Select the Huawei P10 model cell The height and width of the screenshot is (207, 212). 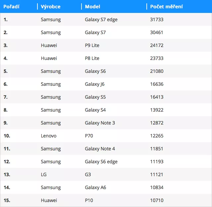coord(89,200)
